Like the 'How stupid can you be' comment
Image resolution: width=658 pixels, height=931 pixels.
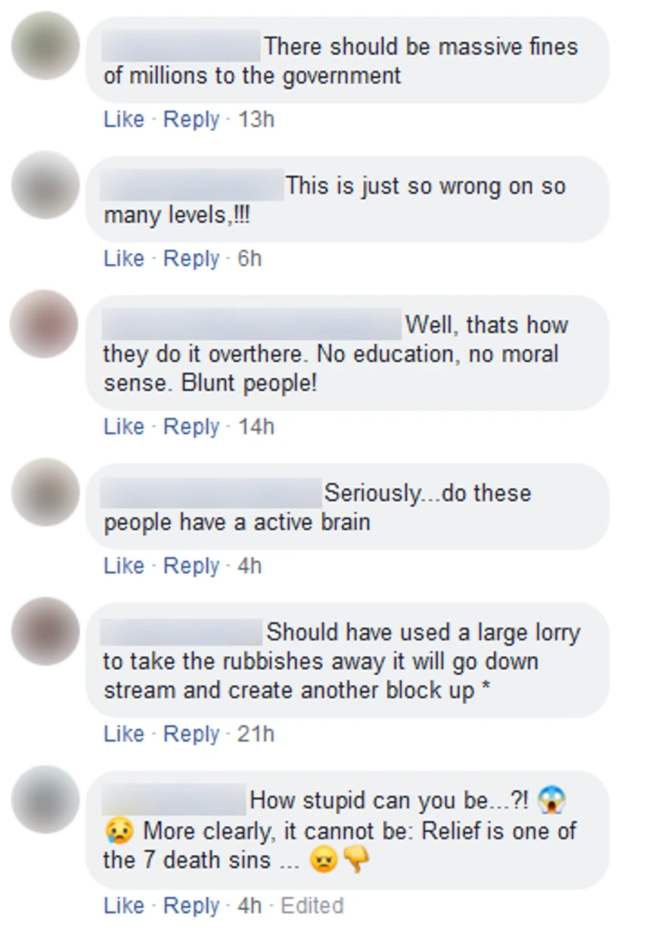coord(124,905)
